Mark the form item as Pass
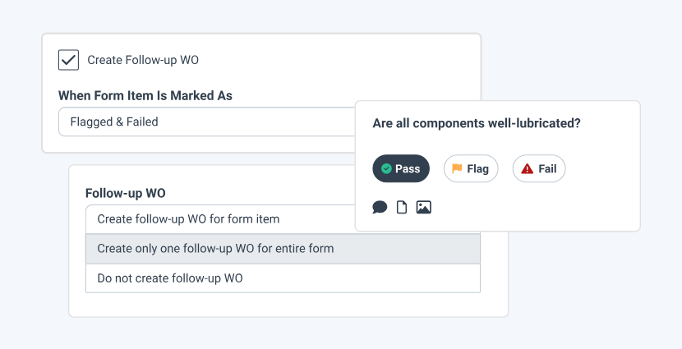Screen dimensions: 682x349 point(401,169)
